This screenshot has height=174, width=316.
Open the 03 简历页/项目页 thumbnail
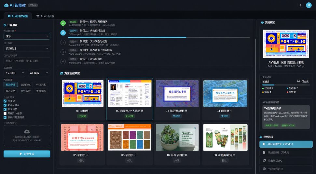pos(177,93)
